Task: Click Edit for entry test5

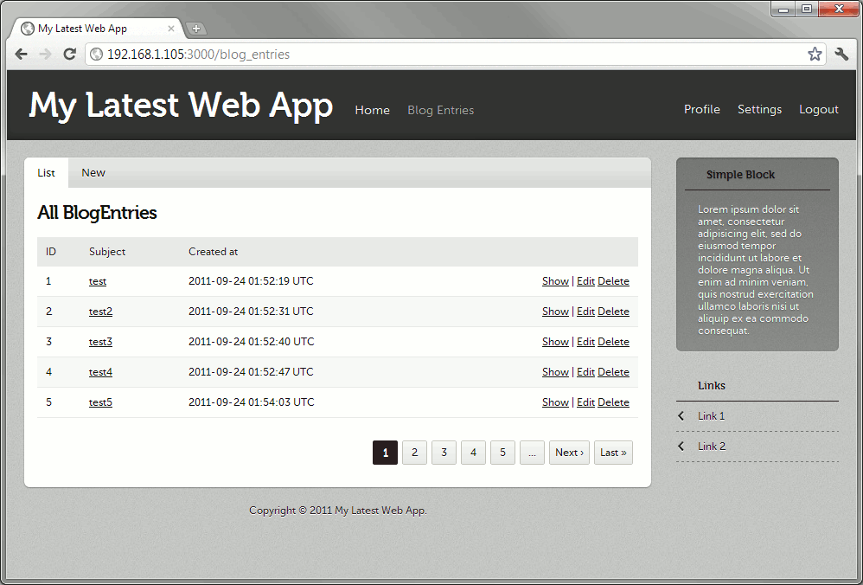Action: tap(585, 402)
